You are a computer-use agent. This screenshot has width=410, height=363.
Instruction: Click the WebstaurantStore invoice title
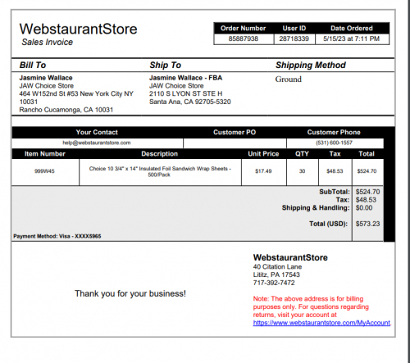[x=78, y=29]
